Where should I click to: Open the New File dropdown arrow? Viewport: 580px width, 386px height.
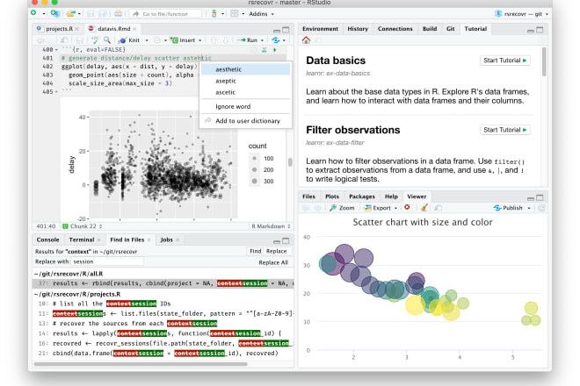tap(43, 14)
